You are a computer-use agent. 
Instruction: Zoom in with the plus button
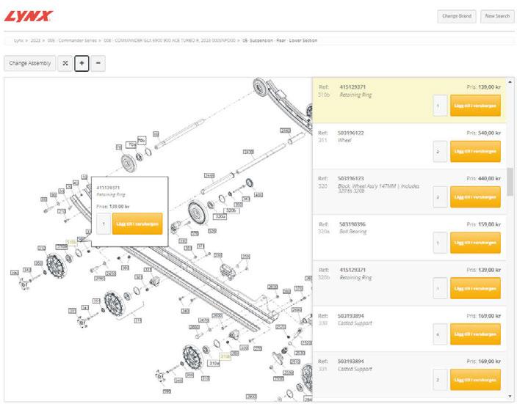[x=82, y=63]
